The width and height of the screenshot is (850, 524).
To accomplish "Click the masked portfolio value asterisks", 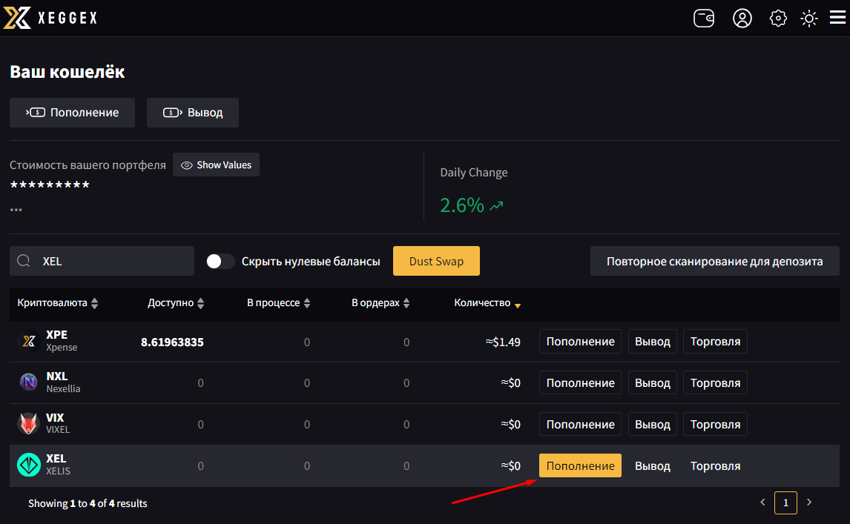I will (50, 185).
